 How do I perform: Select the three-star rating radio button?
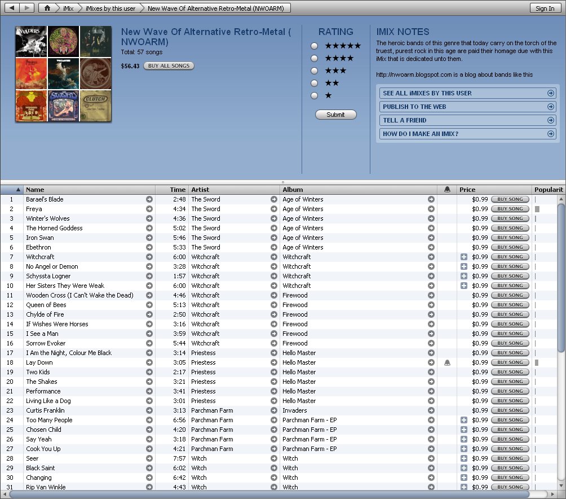tap(315, 71)
